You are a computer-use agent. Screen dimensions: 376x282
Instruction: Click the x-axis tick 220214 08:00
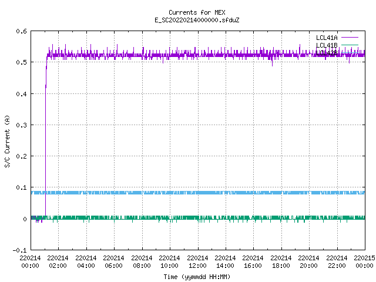point(142,262)
